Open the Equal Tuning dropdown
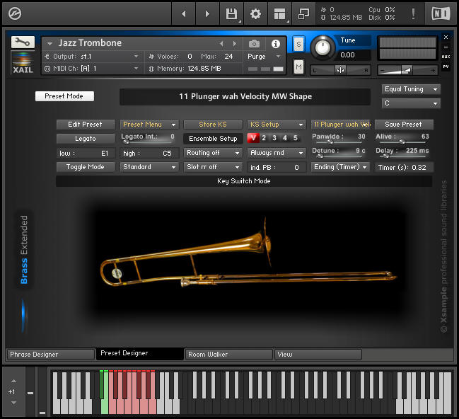Image resolution: width=459 pixels, height=419 pixels. coord(411,89)
